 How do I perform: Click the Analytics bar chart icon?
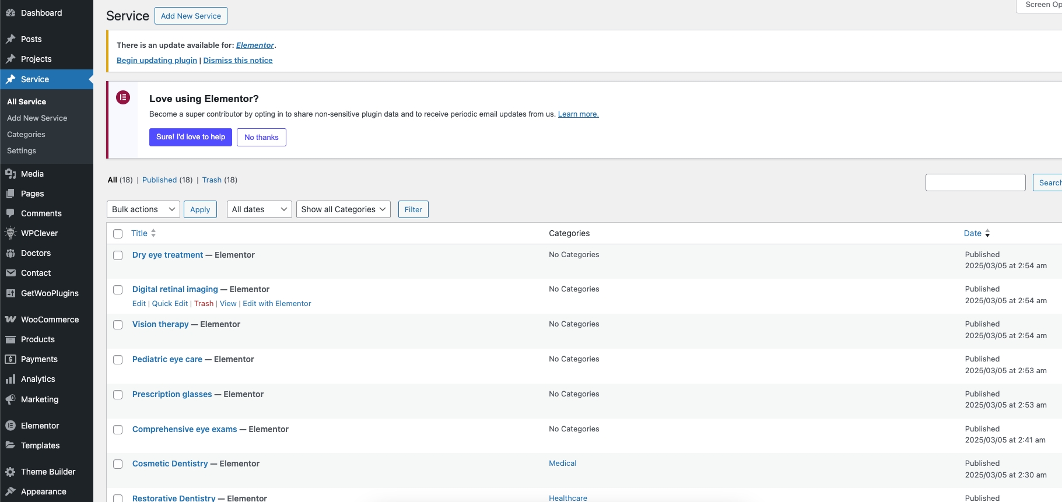click(x=10, y=379)
